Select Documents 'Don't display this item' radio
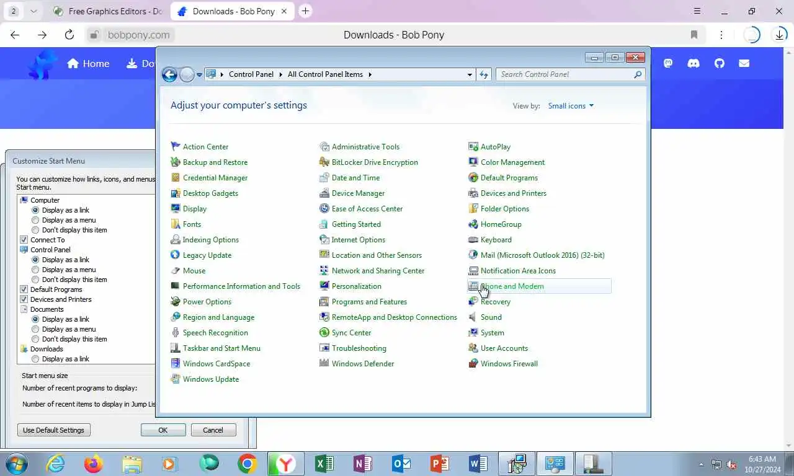The height and width of the screenshot is (476, 794). click(35, 339)
